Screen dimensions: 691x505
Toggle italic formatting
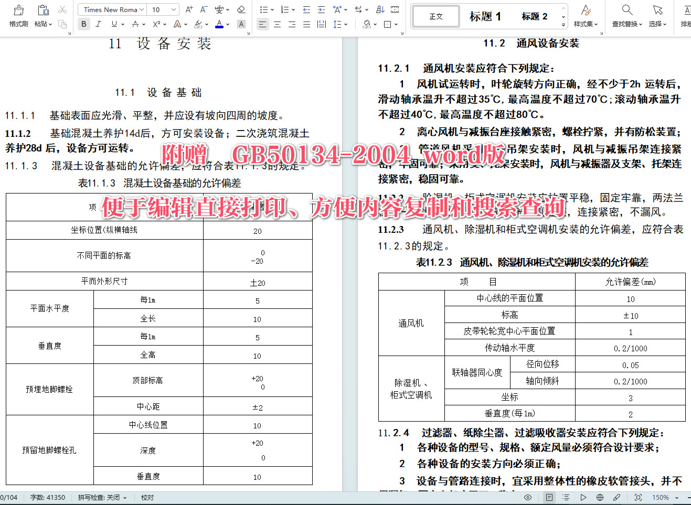coord(97,24)
